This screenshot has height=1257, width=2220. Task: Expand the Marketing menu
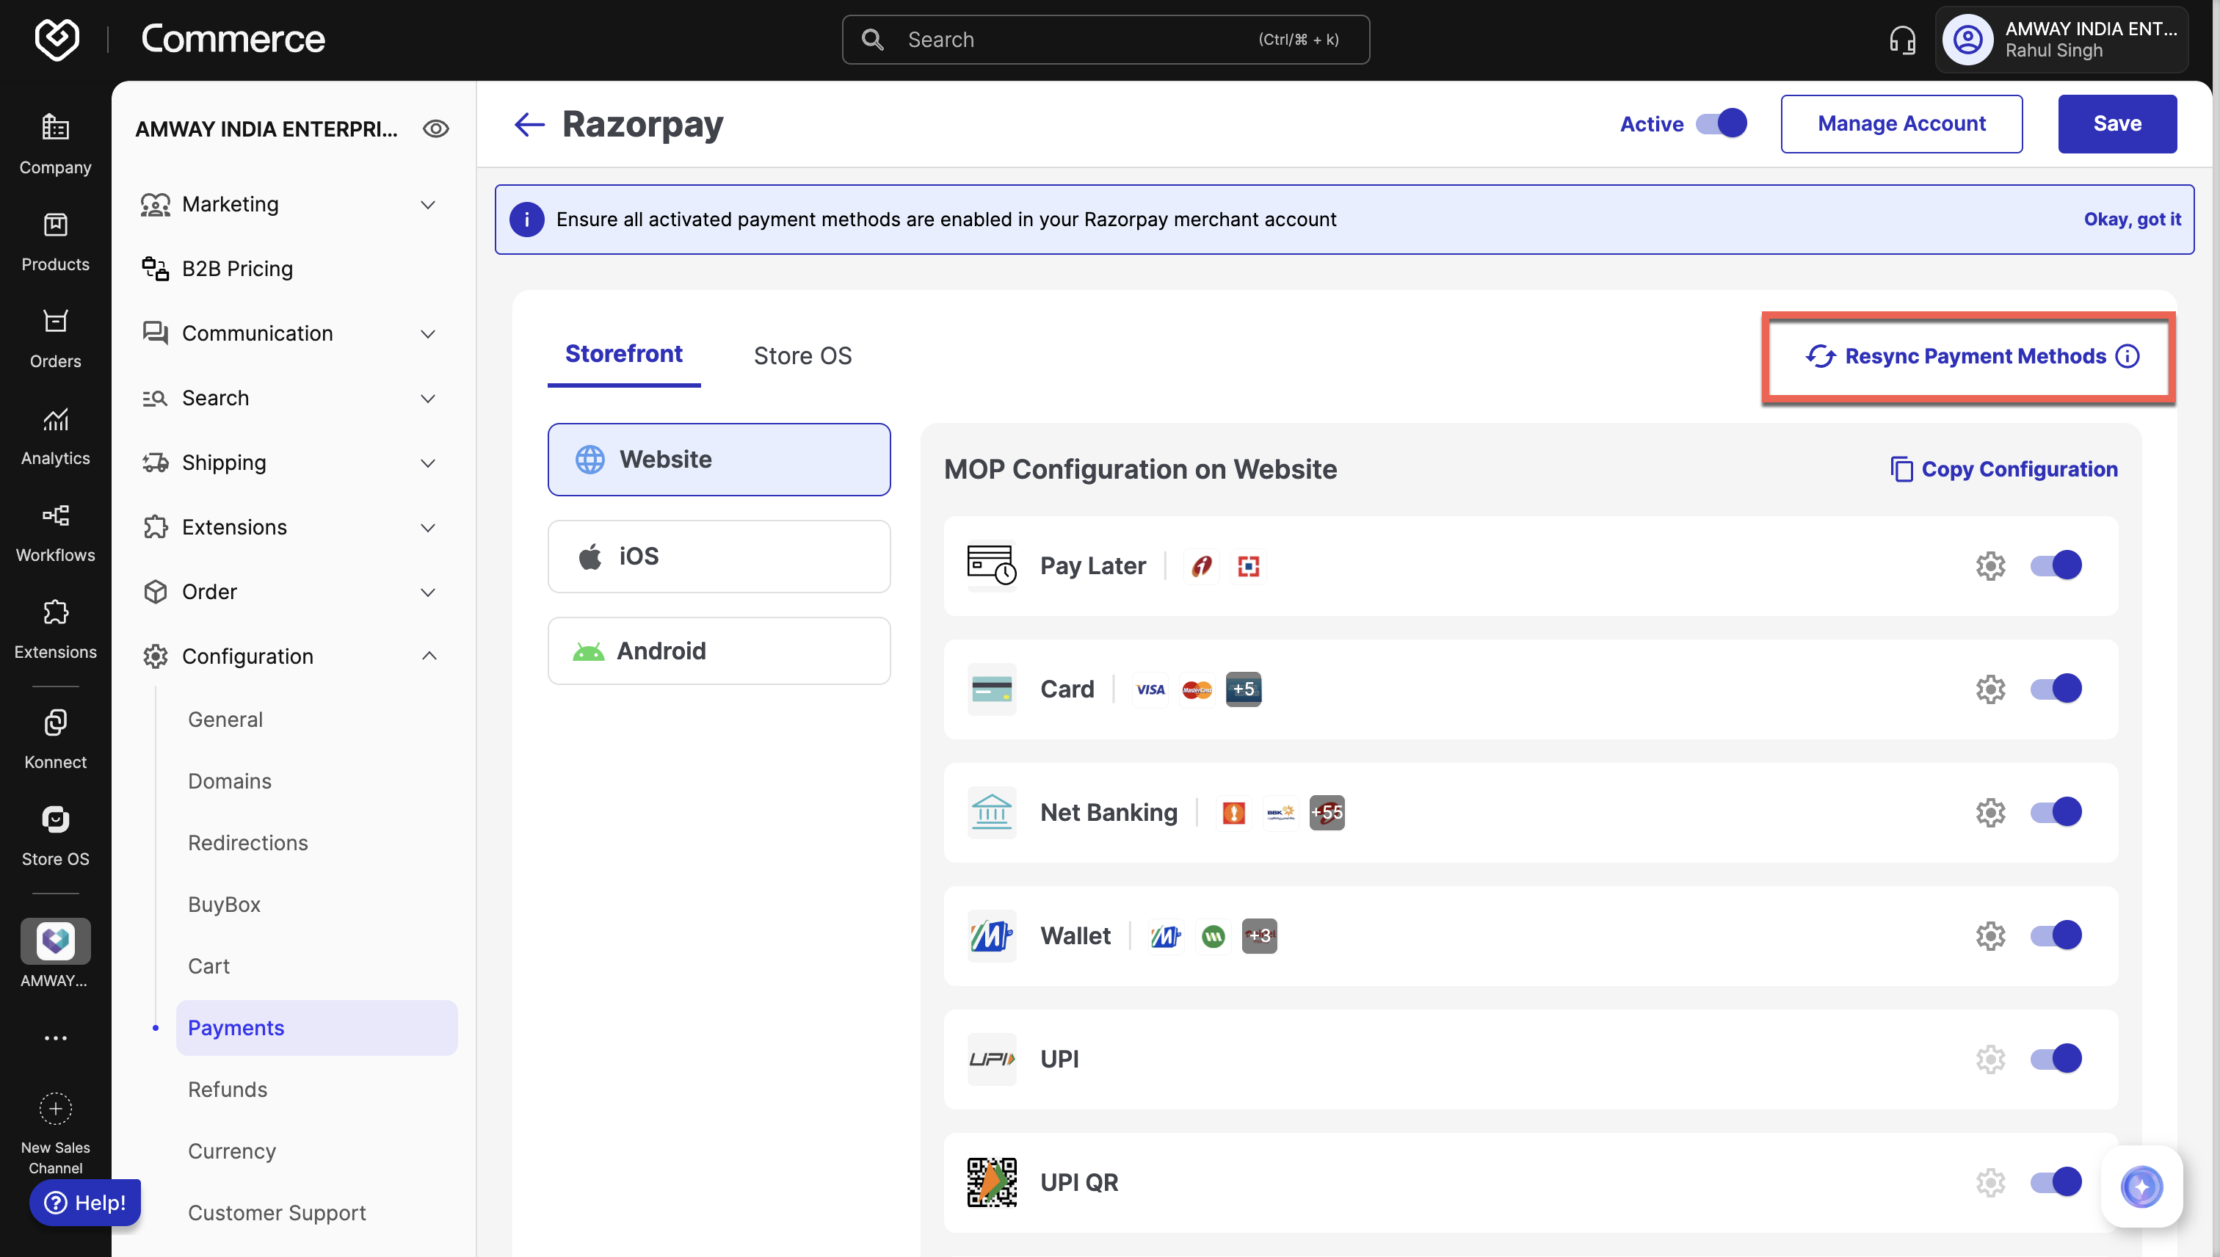pos(289,205)
